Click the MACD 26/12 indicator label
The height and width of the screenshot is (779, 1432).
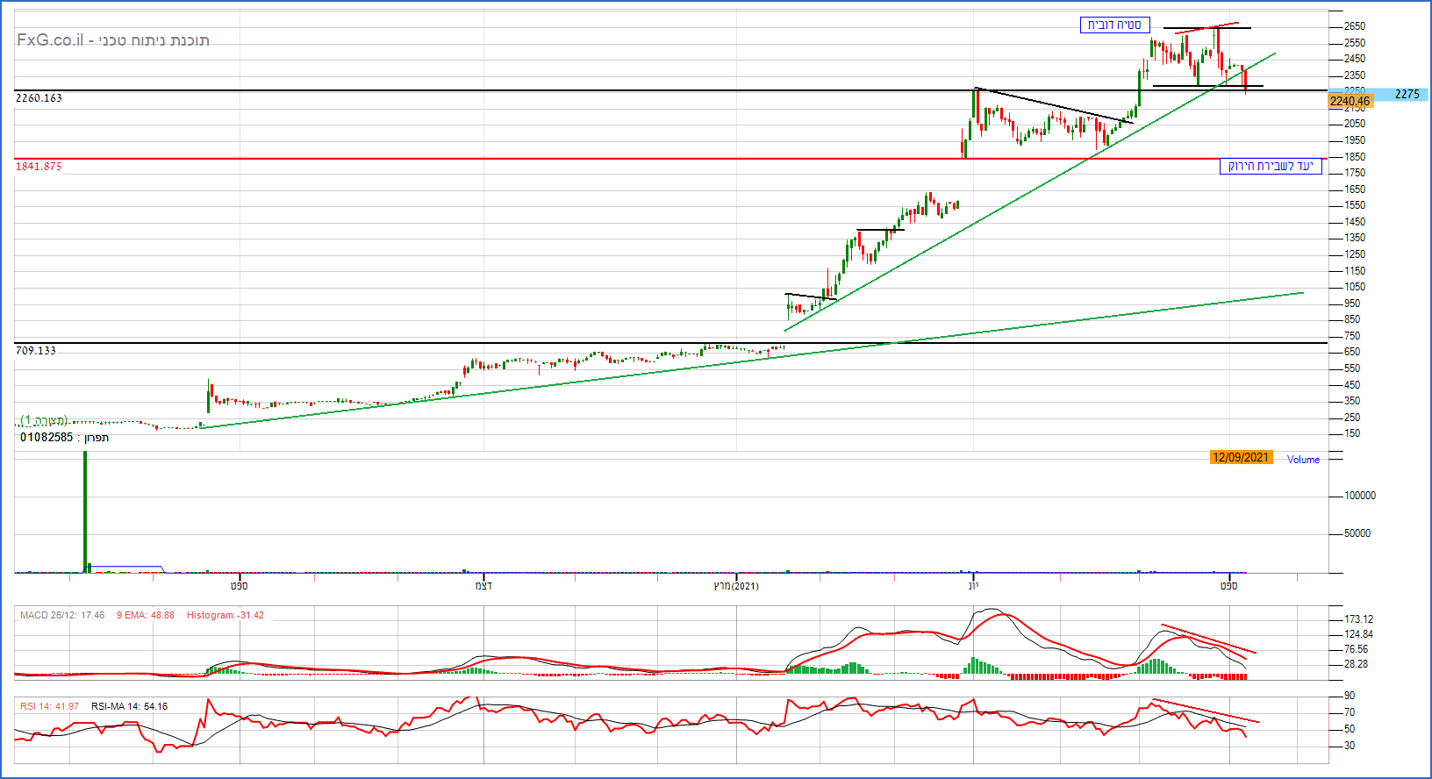[x=61, y=616]
